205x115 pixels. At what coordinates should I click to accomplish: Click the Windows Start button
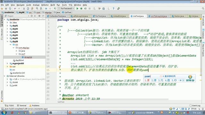point(4,112)
